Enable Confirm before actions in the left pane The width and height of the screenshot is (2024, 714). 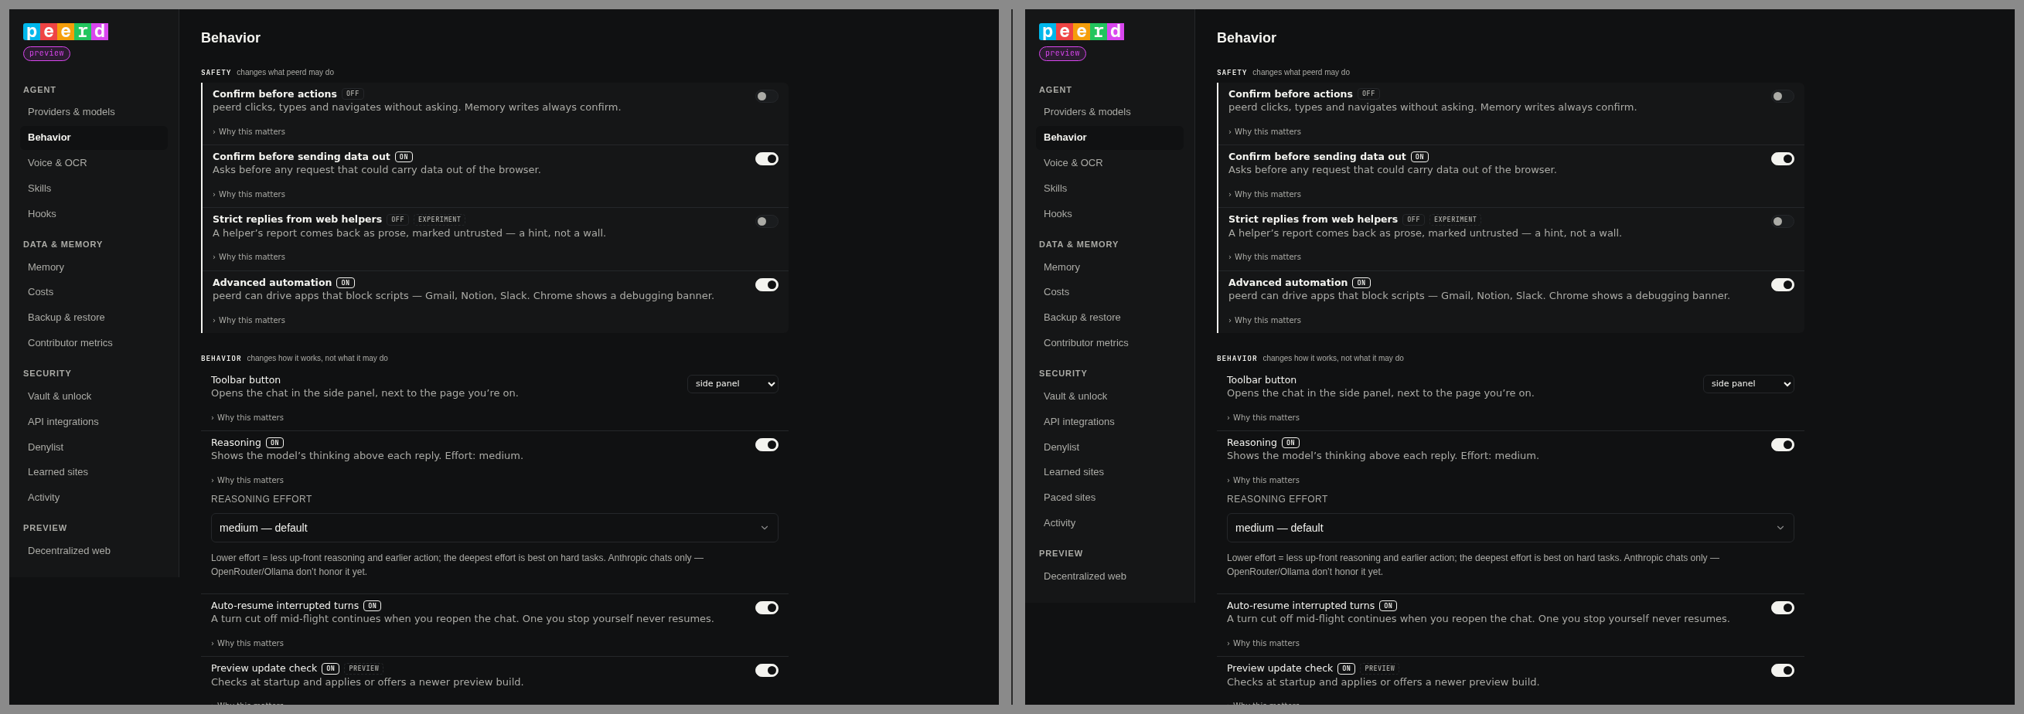click(767, 97)
